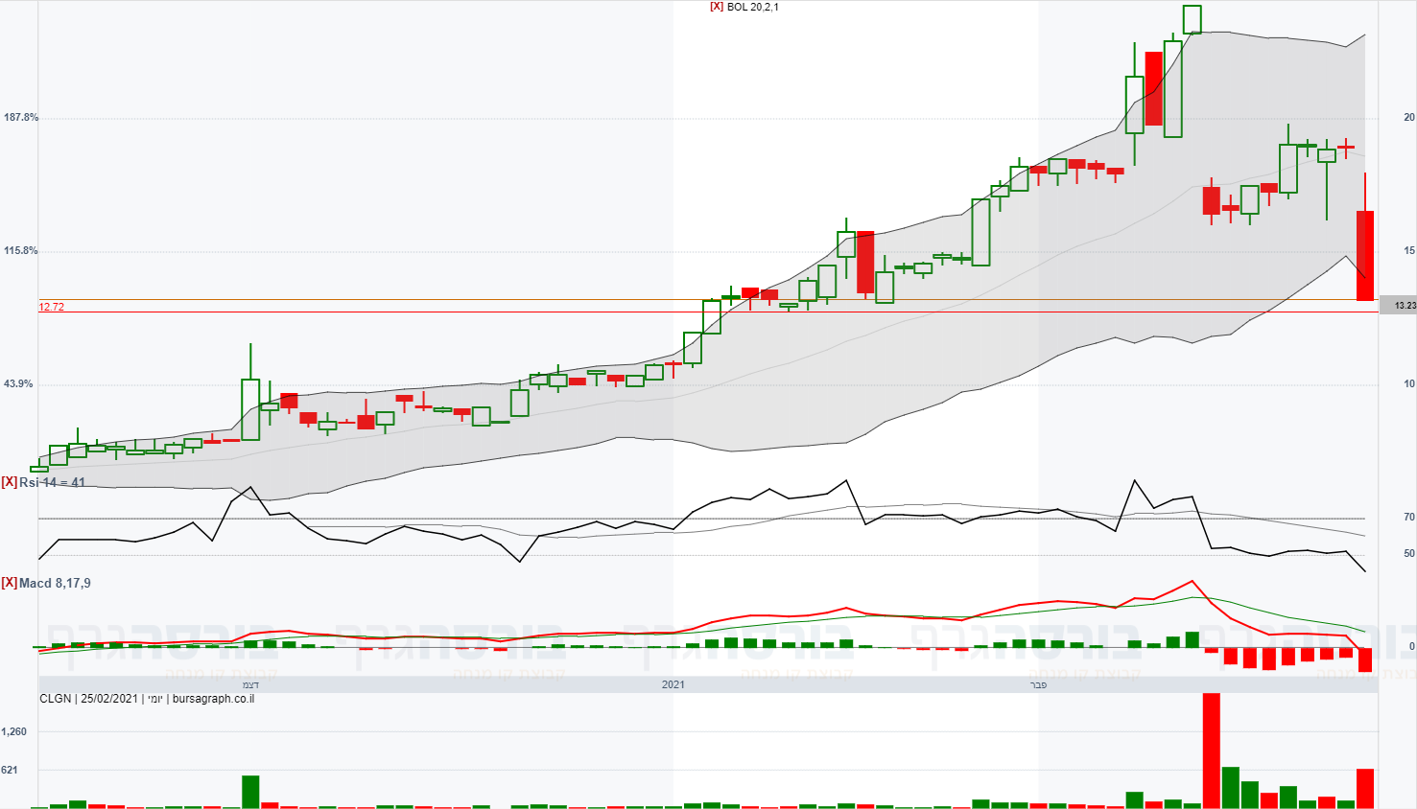Viewport: 1417px width, 809px height.
Task: Click the 187.8% percent axis label
Action: [x=21, y=117]
